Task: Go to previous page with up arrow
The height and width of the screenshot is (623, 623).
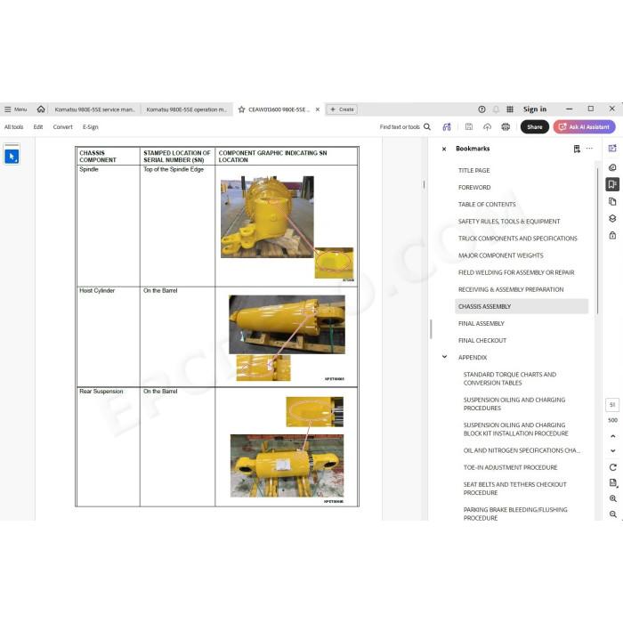Action: 612,436
